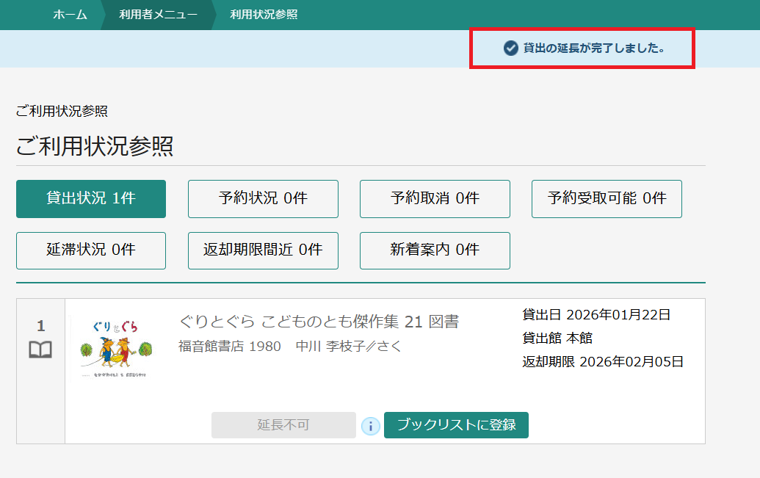Click the checkmark icon in the completion notice
This screenshot has width=760, height=478.
(x=511, y=48)
